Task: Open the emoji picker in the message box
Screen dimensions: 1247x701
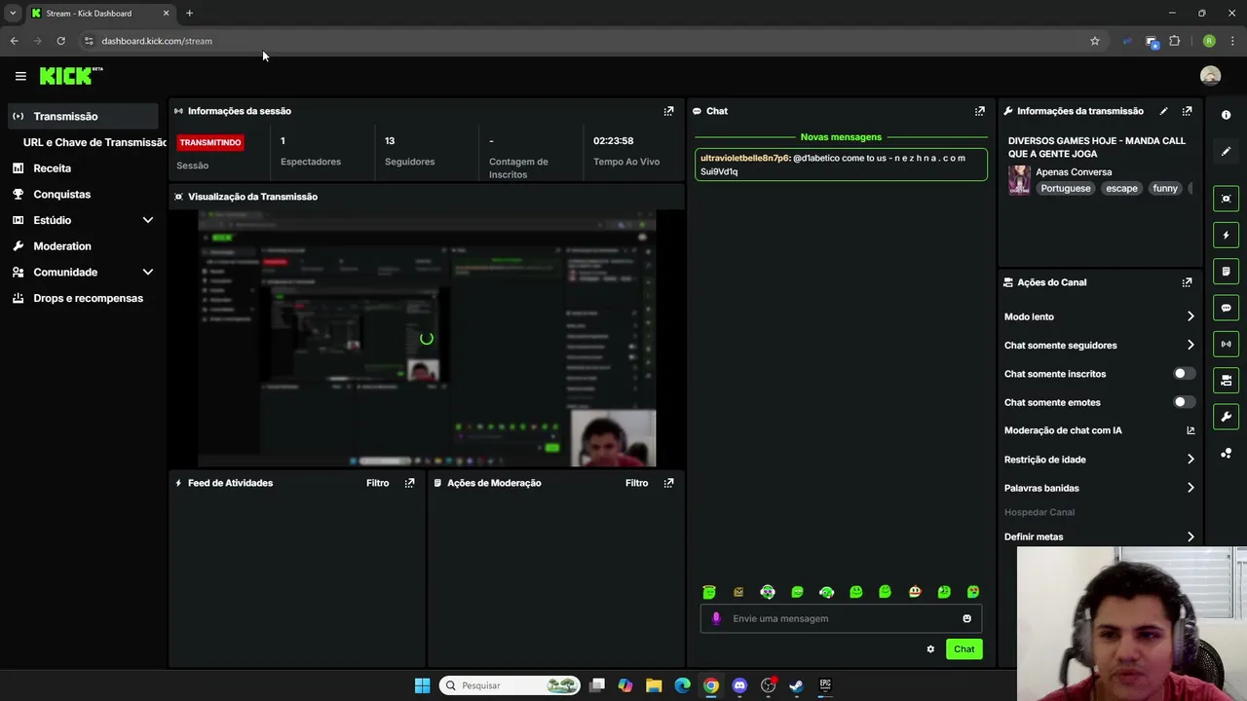Action: coord(966,618)
